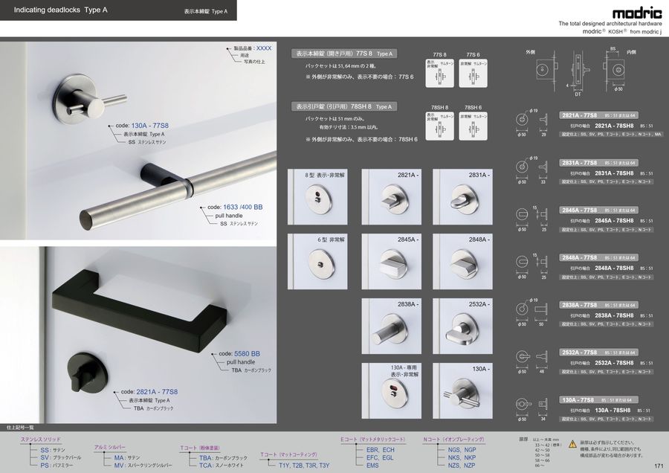The height and width of the screenshot is (473, 669).
Task: Select the 78SH 6 lock diagram icon
Action: pos(474,126)
